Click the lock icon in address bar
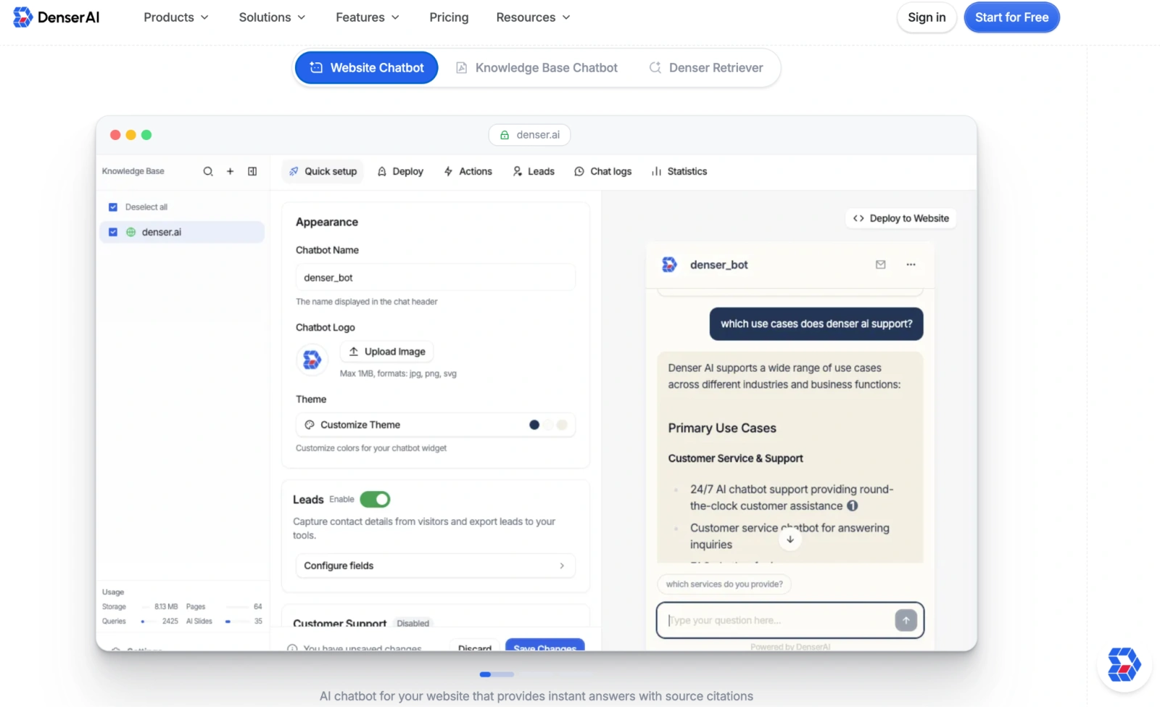This screenshot has width=1160, height=707. (505, 135)
